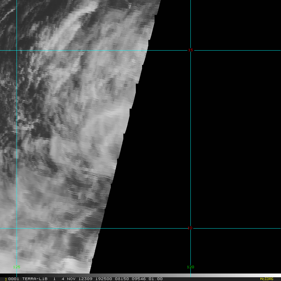The width and height of the screenshot is (281, 281).
Task: Click the yellow McIDAS label
Action: click(x=267, y=279)
